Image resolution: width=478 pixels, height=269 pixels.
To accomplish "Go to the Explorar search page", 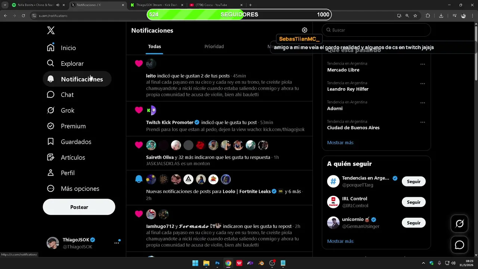I will click(65, 64).
